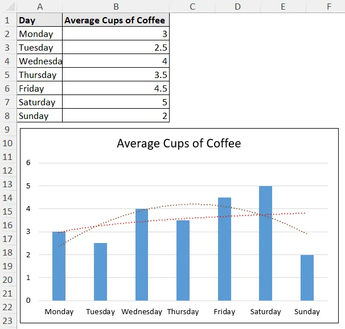Select column A header
The height and width of the screenshot is (329, 345).
pyautogui.click(x=40, y=7)
